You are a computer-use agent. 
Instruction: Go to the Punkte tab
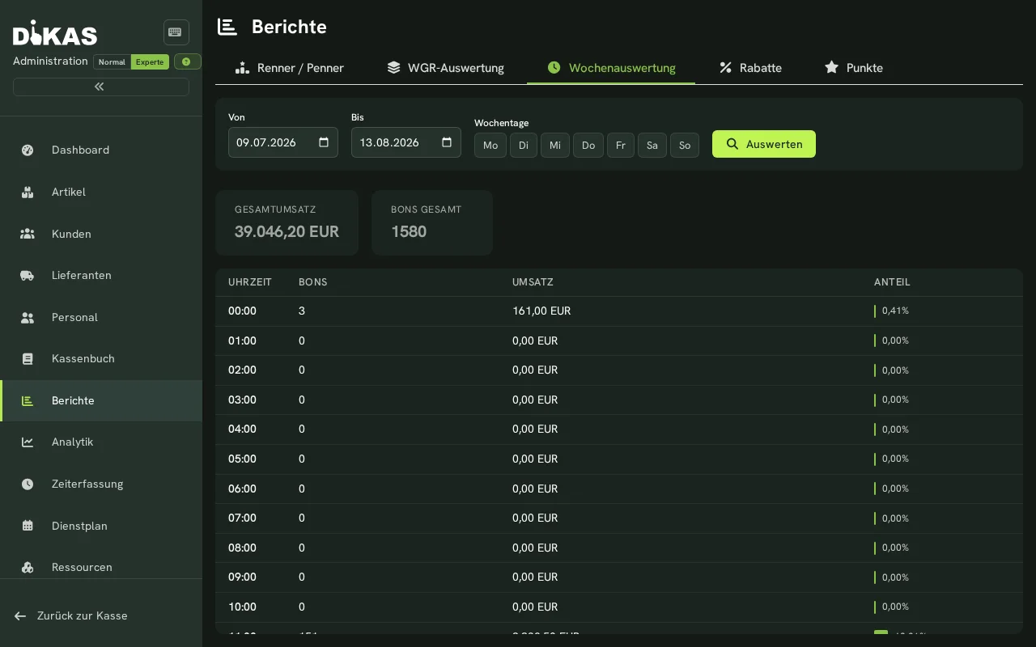pos(854,68)
